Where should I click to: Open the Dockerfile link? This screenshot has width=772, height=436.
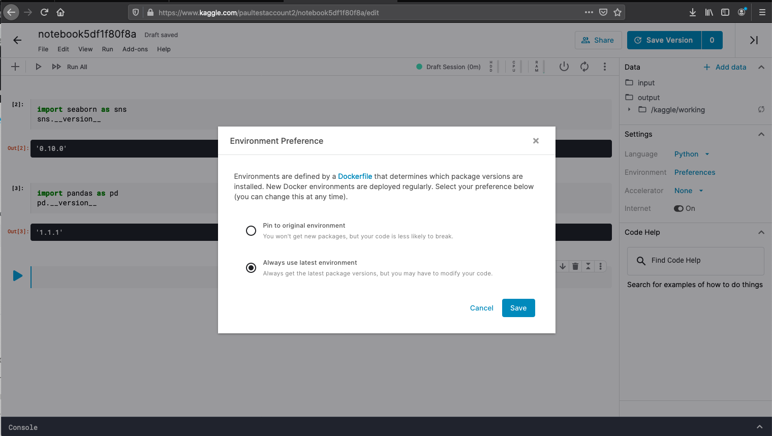tap(355, 176)
